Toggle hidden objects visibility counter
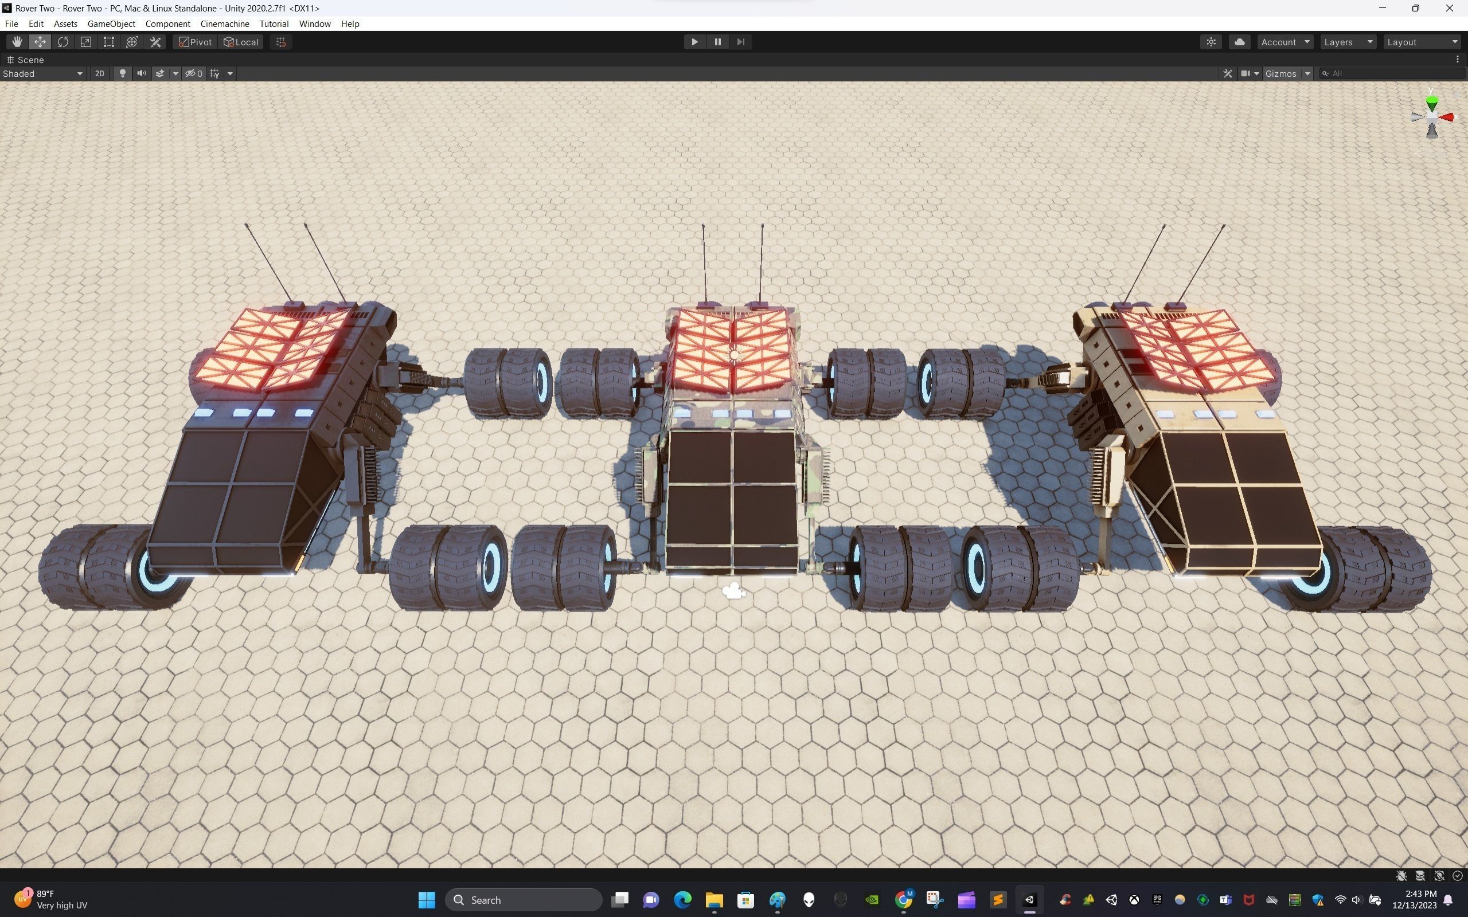 (194, 73)
